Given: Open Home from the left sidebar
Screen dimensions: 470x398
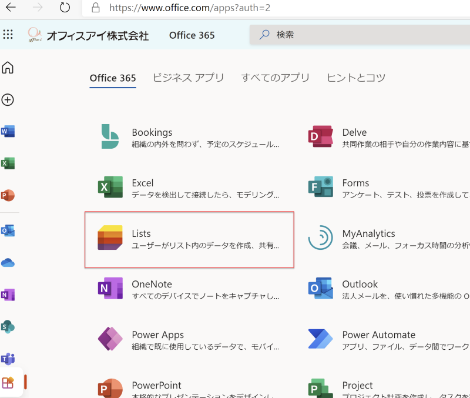Looking at the screenshot, I should (8, 68).
